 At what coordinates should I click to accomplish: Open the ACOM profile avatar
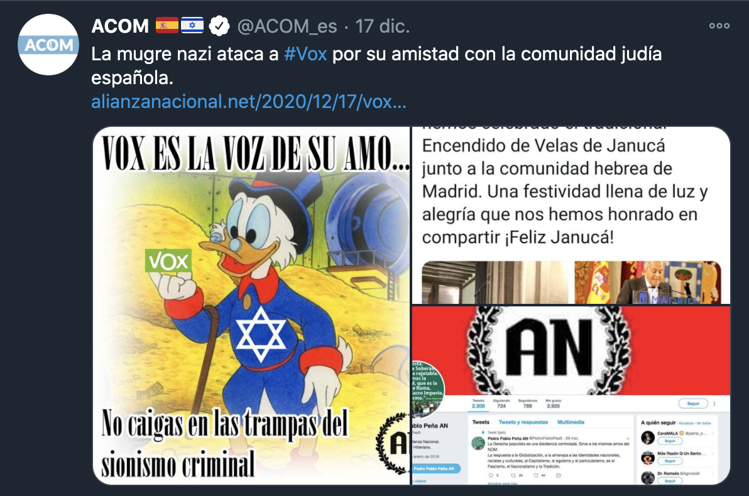48,45
